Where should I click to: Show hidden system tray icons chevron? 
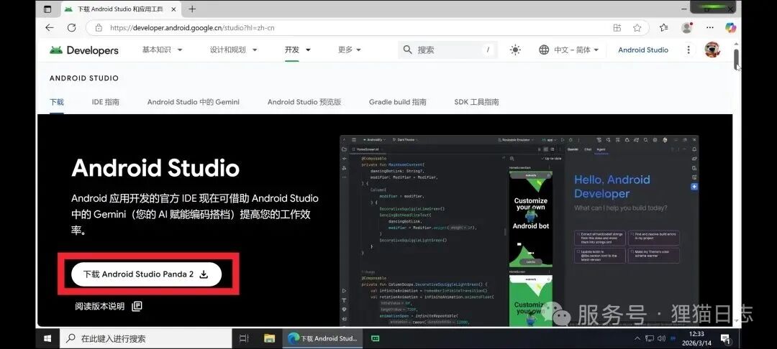point(637,339)
